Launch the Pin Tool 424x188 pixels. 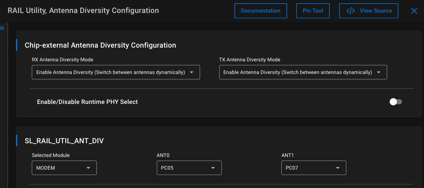[313, 11]
